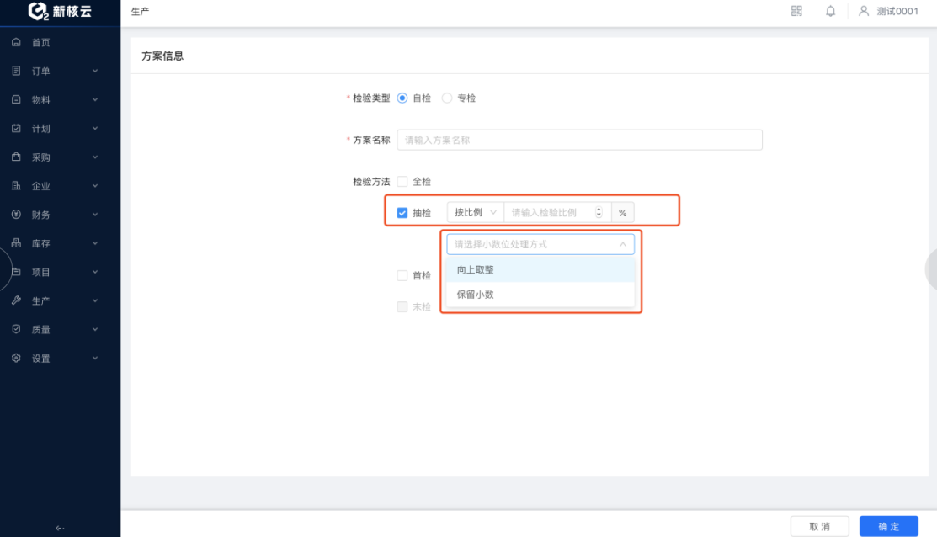Click the 新核云 logo
Image resolution: width=937 pixels, height=537 pixels.
(60, 11)
